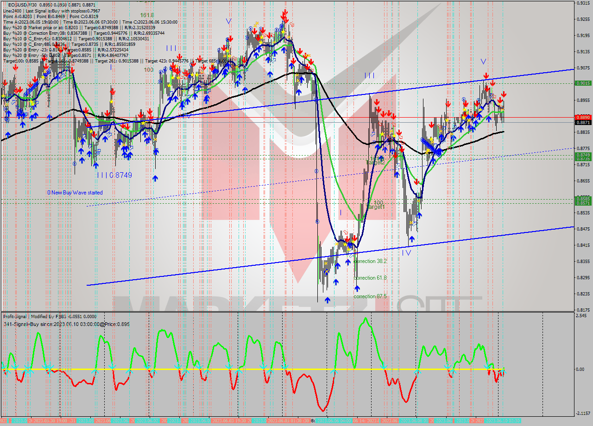
Task: Click the '0 New Buy Wave started' label
Action: coord(75,193)
